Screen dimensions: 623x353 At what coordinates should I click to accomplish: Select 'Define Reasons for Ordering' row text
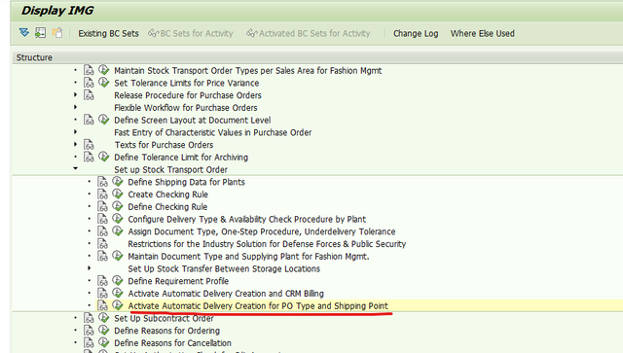click(166, 331)
